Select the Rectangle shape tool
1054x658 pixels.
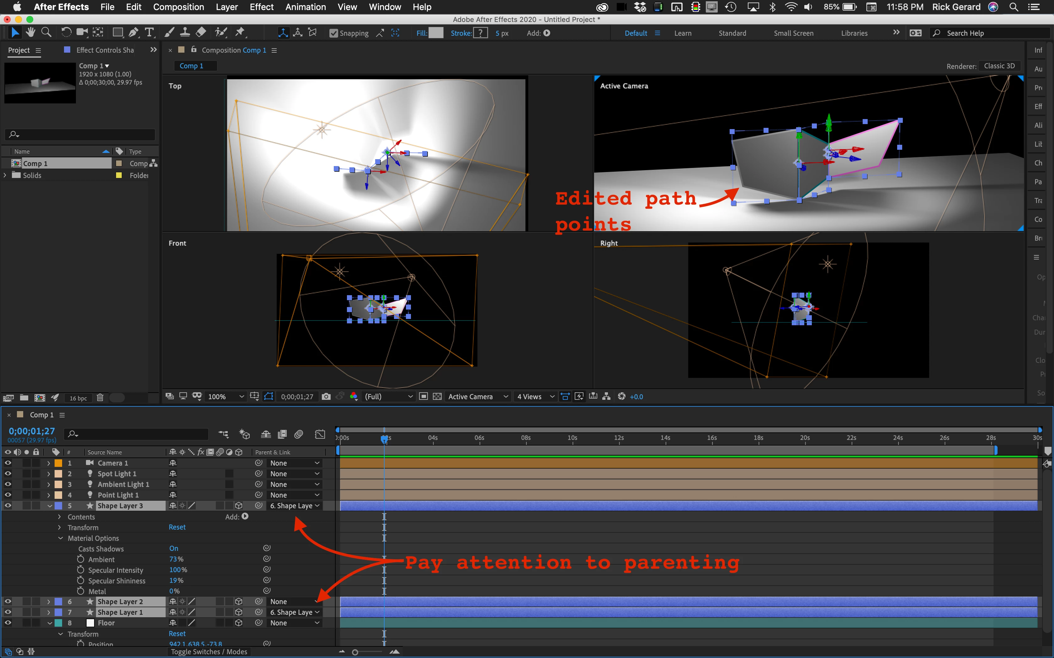click(x=118, y=33)
